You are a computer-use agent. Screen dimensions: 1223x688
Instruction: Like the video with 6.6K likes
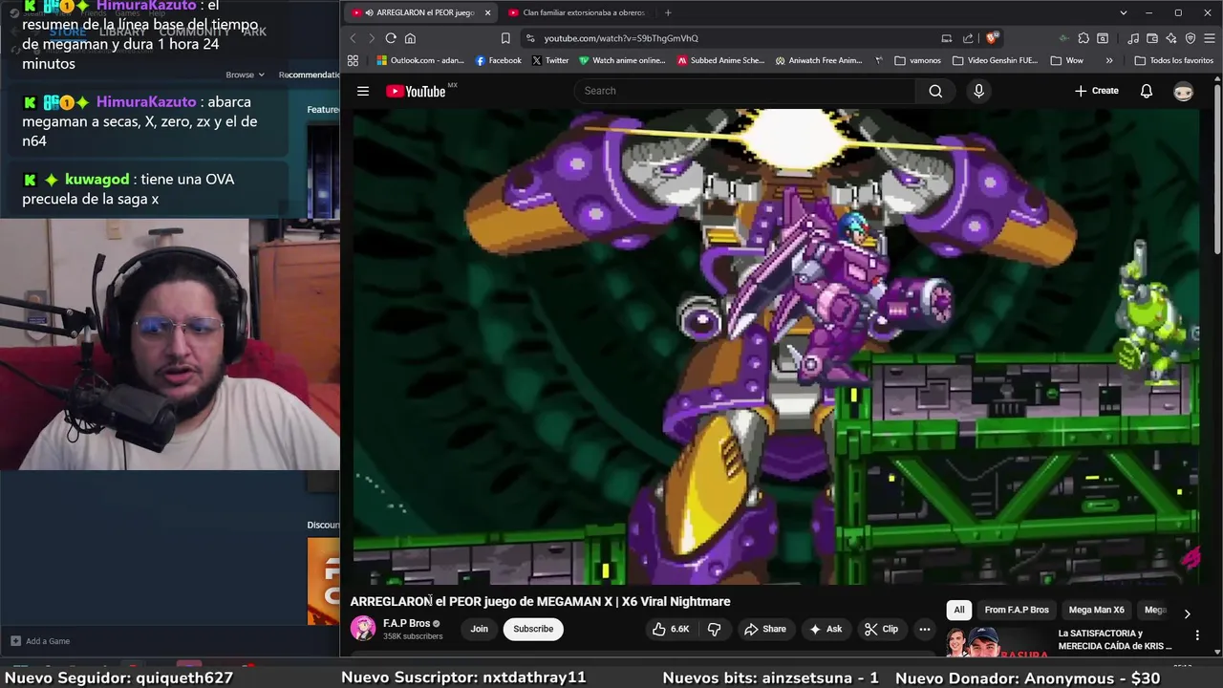point(671,629)
